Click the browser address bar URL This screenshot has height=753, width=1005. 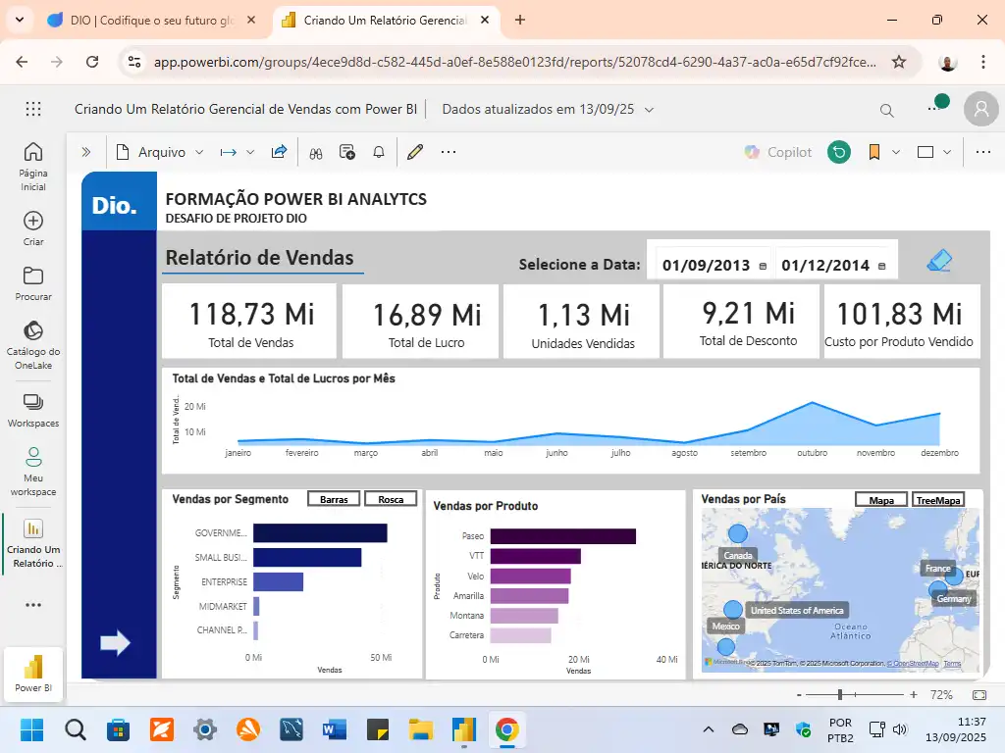[x=514, y=62]
